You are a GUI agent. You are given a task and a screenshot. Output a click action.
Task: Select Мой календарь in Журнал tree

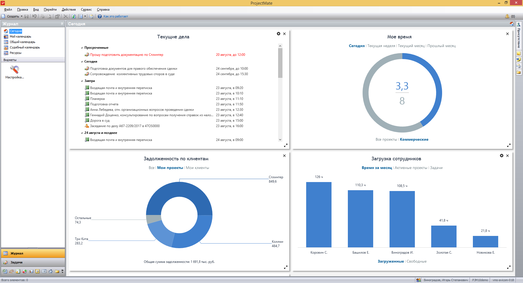coord(20,36)
